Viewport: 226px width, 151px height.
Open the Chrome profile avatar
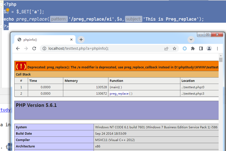click(209, 48)
